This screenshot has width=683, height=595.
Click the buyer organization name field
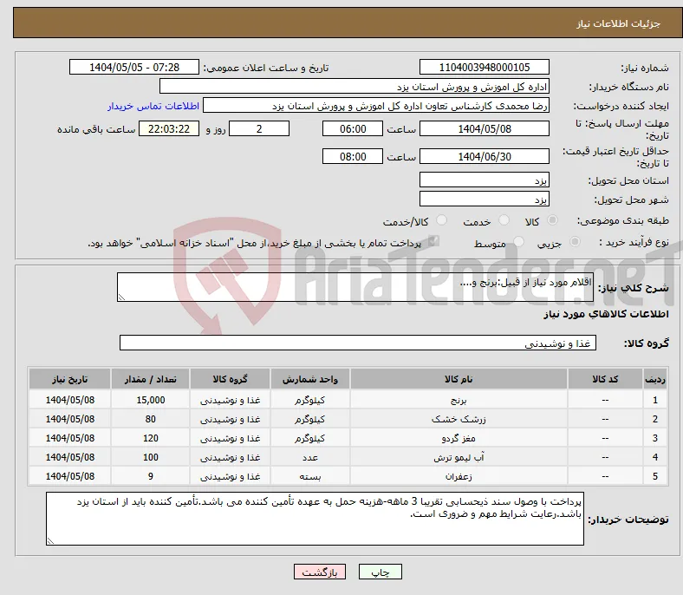click(355, 87)
